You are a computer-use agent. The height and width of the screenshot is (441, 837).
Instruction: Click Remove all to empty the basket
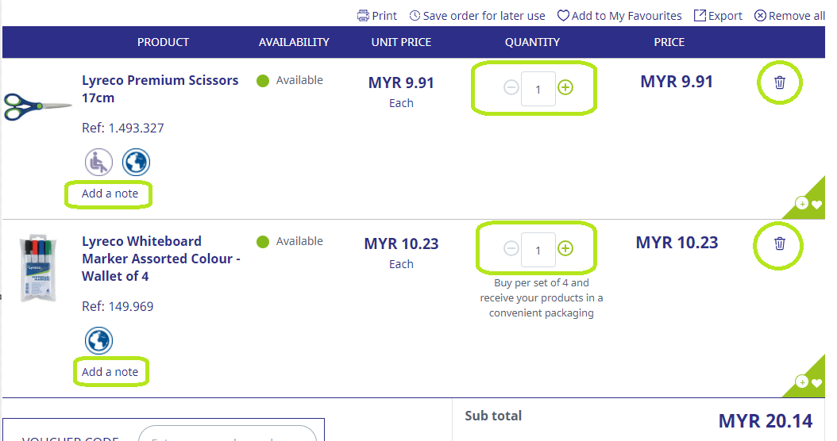click(789, 16)
